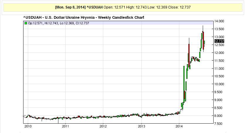Viewport: 245px width, 133px height.
Task: Click the 10.500 price axis label
Action: 219,76
